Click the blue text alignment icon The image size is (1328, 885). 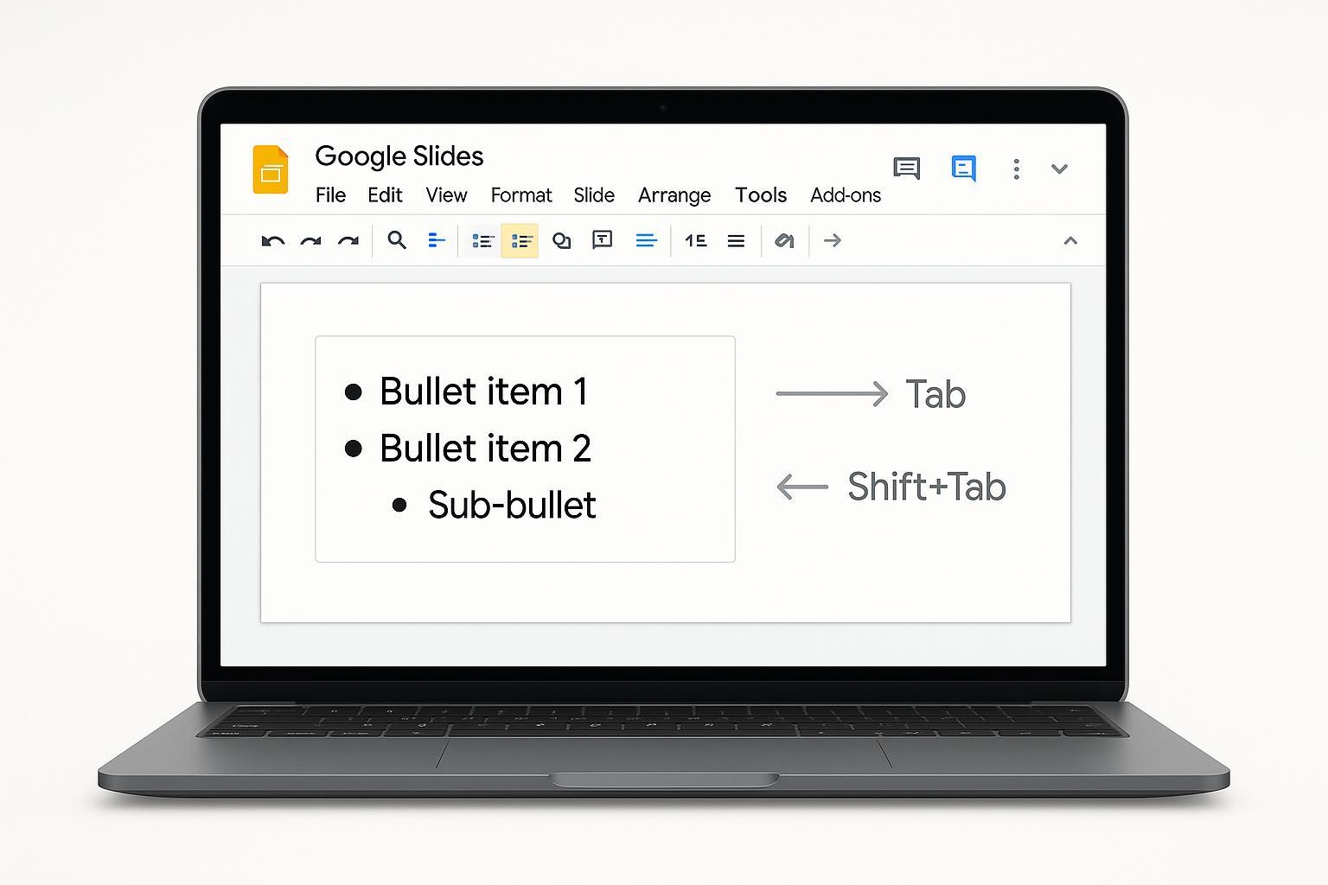point(646,240)
